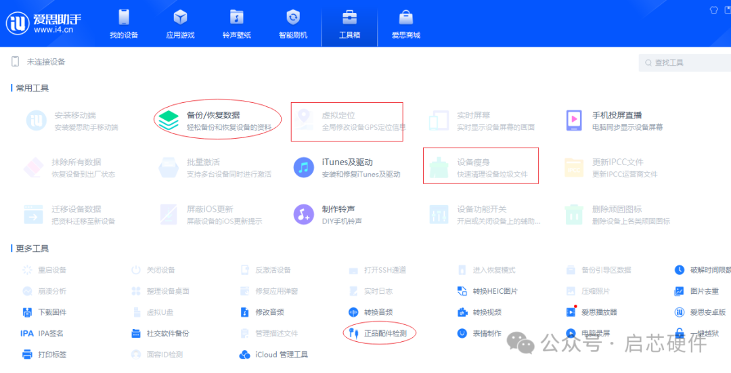Screen dimensions: 731x373
Task: Open 正品配件检测 tool
Action: pos(378,333)
